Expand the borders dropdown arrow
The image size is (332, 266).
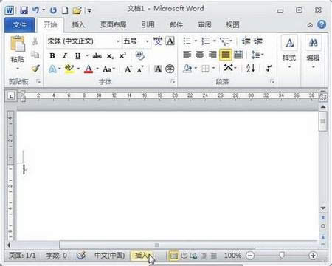(x=214, y=68)
